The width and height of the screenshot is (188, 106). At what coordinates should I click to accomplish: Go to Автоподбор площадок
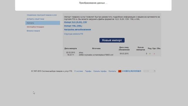35,27
